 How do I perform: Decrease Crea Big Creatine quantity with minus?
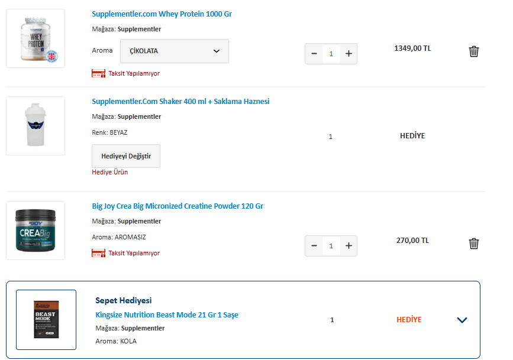(x=314, y=246)
